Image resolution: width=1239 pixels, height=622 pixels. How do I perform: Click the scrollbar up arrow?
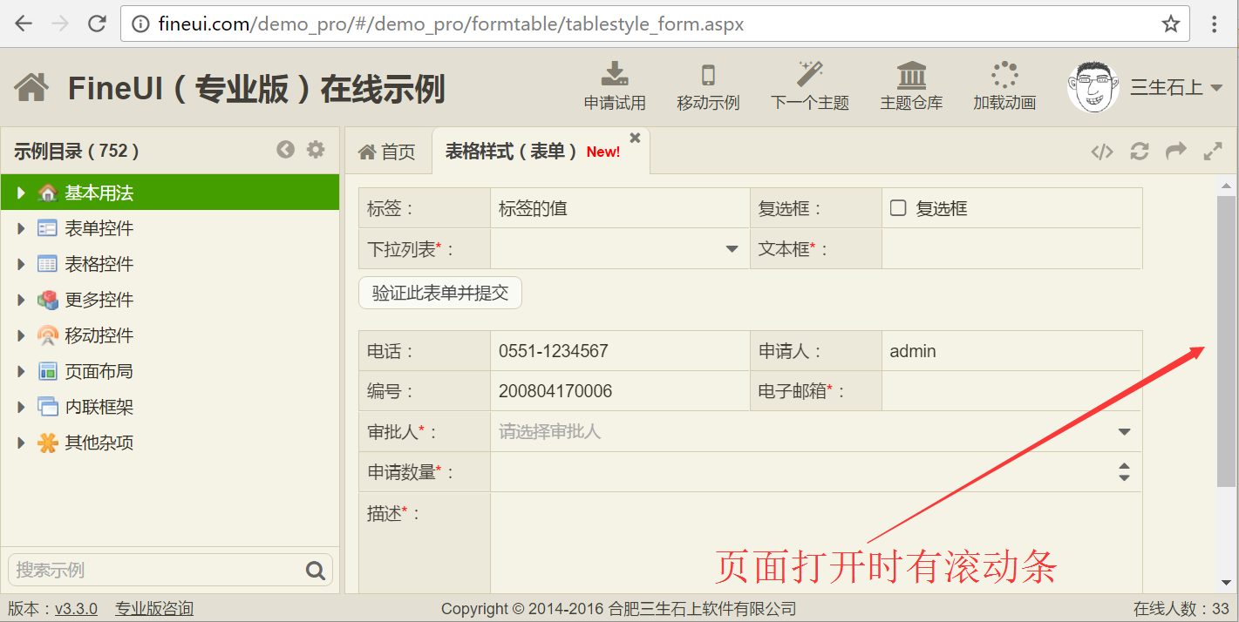[1226, 186]
